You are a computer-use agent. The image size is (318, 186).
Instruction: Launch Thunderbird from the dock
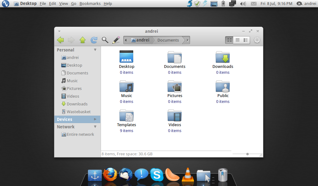[126, 175]
